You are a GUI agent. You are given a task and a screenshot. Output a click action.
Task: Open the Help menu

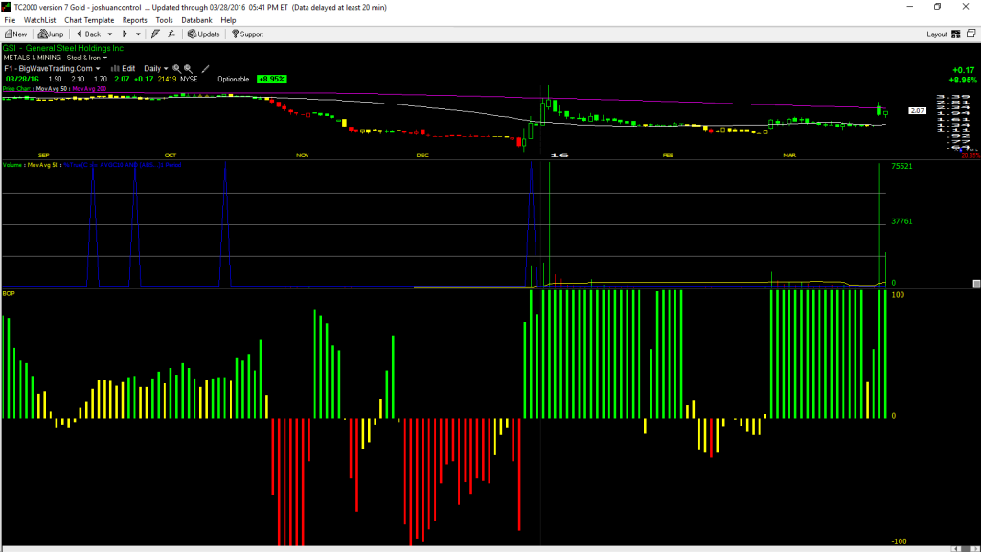[228, 20]
